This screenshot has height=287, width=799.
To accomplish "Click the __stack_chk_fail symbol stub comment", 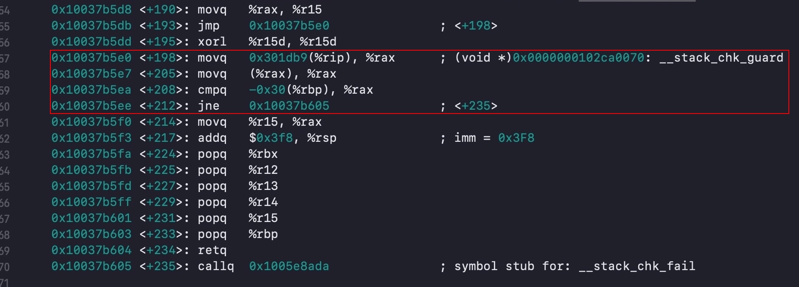I will pyautogui.click(x=575, y=266).
